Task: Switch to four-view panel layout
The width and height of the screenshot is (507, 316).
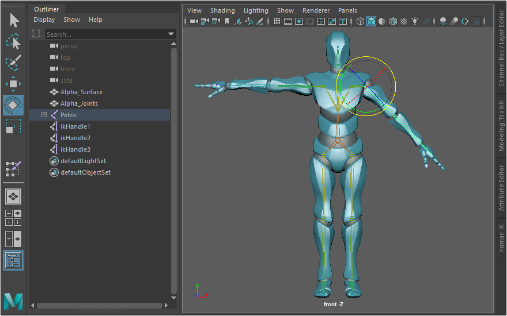Action: [x=13, y=218]
